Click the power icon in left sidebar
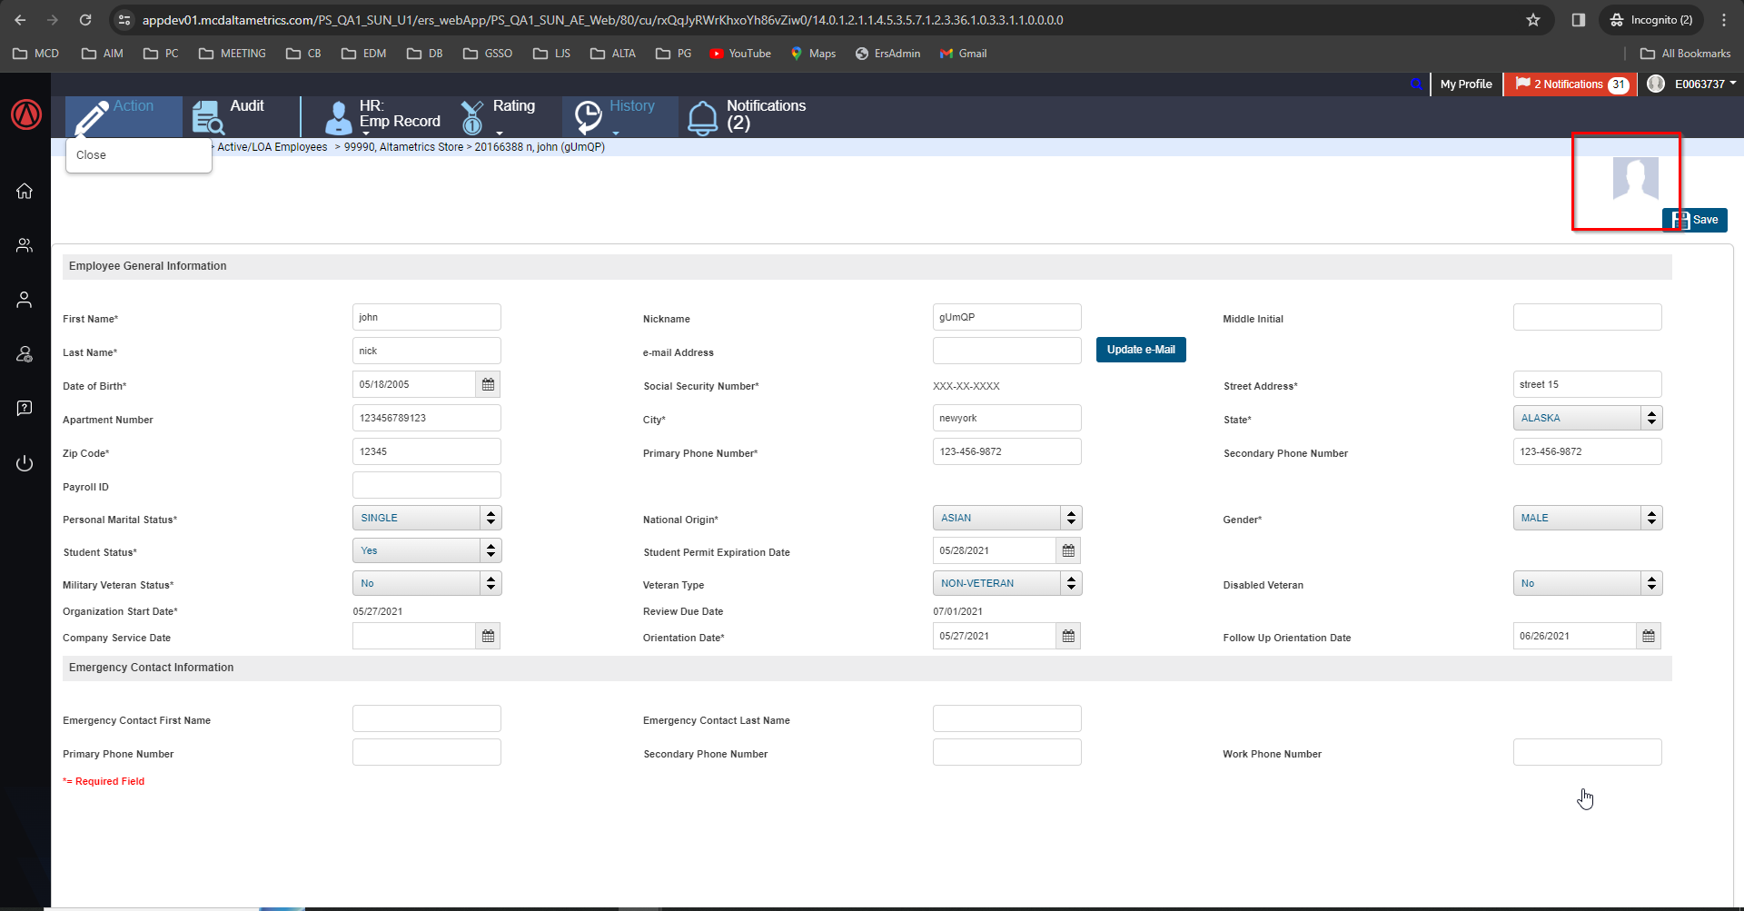The height and width of the screenshot is (911, 1744). tap(25, 463)
